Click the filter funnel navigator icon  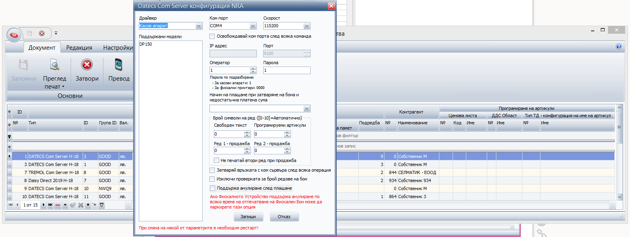[x=102, y=205]
